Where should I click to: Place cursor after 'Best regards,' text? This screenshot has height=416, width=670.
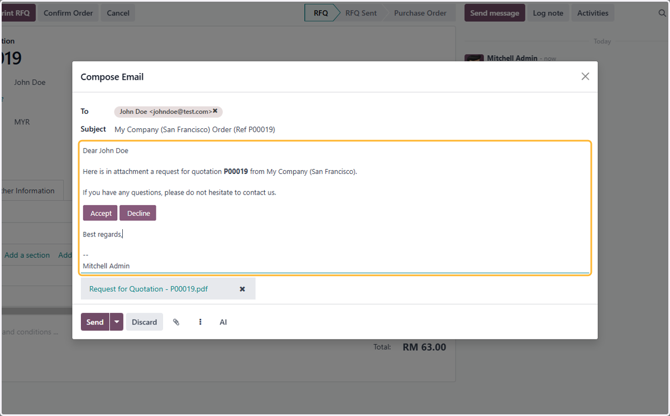click(122, 234)
